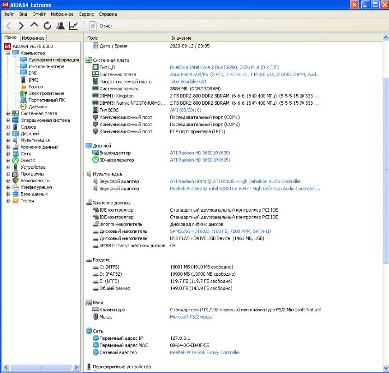This screenshot has height=373, width=389.
Task: Expand the Дисплей tree node
Action: pyautogui.click(x=8, y=134)
